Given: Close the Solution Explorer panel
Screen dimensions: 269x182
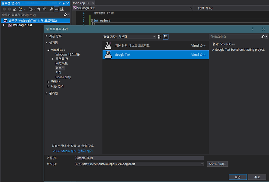Looking at the screenshot, I should [68, 3].
